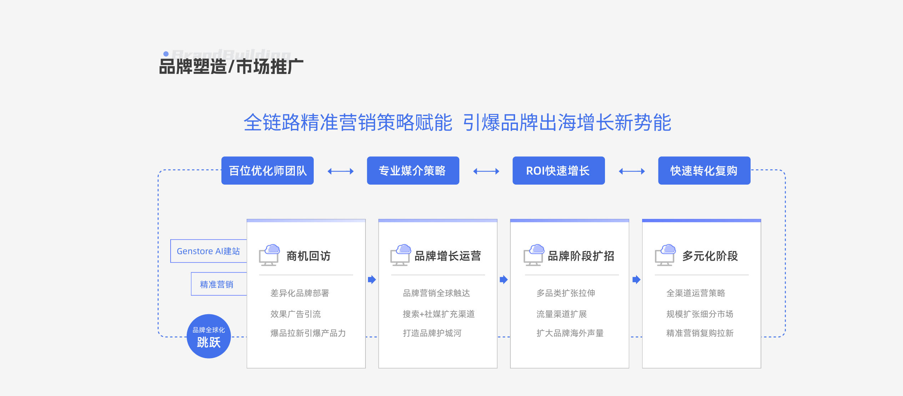Click the cloud monitor icon beside 商机回访

(269, 255)
